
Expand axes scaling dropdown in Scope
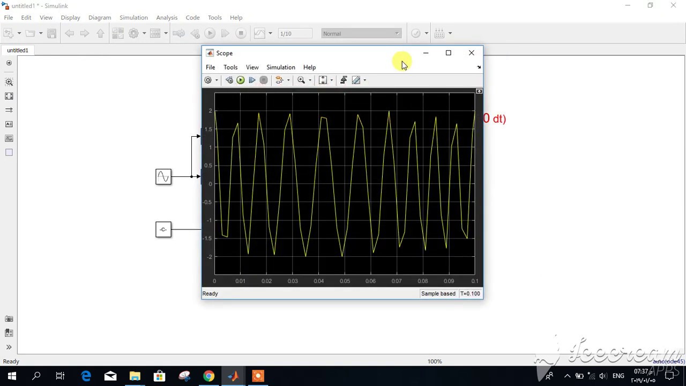331,80
